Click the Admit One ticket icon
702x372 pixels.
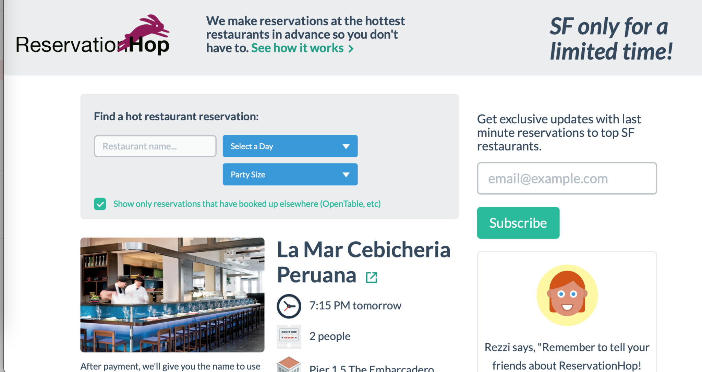click(289, 337)
